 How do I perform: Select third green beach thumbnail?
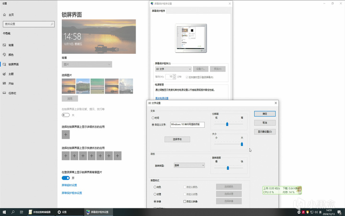click(97, 86)
